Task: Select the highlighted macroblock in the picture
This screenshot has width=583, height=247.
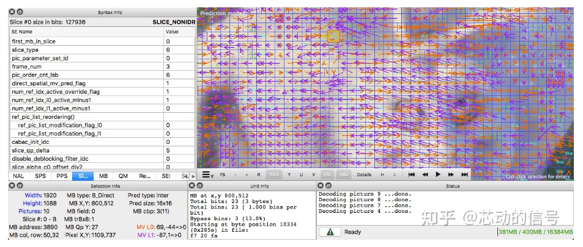Action: [333, 37]
